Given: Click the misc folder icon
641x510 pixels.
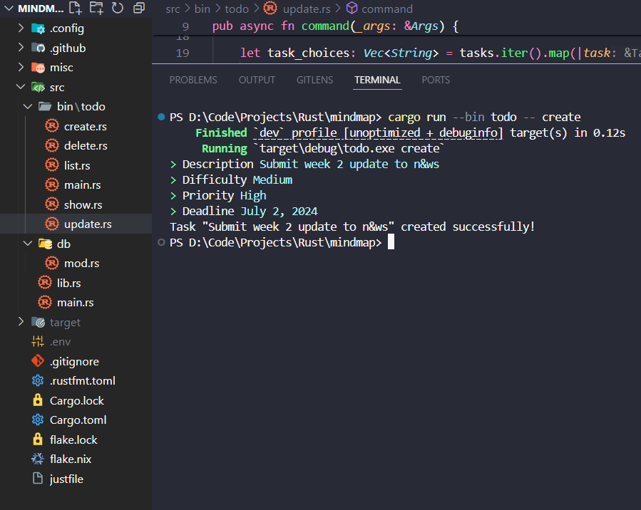Looking at the screenshot, I should click(x=39, y=68).
